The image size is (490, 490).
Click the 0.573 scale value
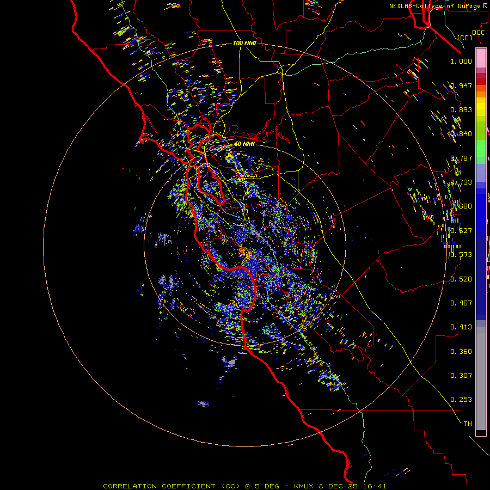tap(461, 255)
